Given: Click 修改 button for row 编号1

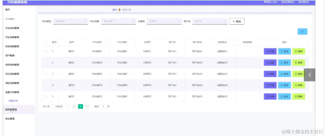Looking at the screenshot, I should 284,51.
